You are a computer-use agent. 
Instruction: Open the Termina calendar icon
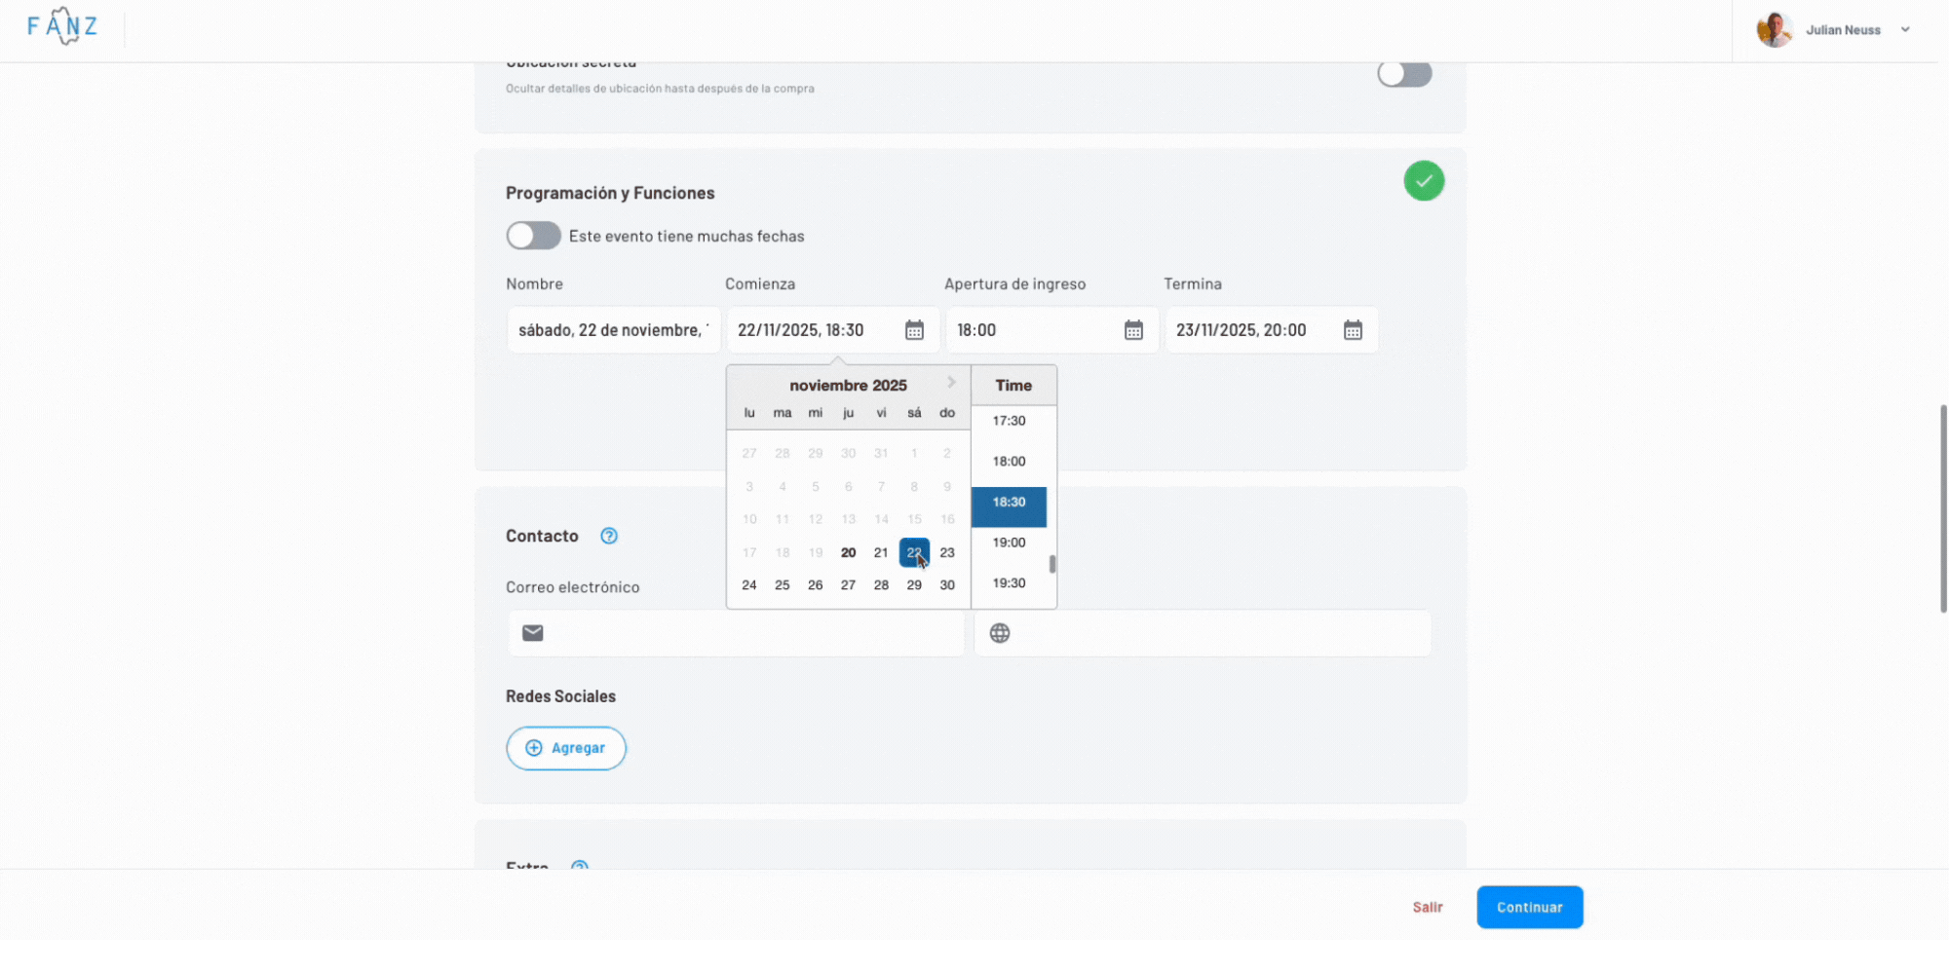pos(1353,330)
